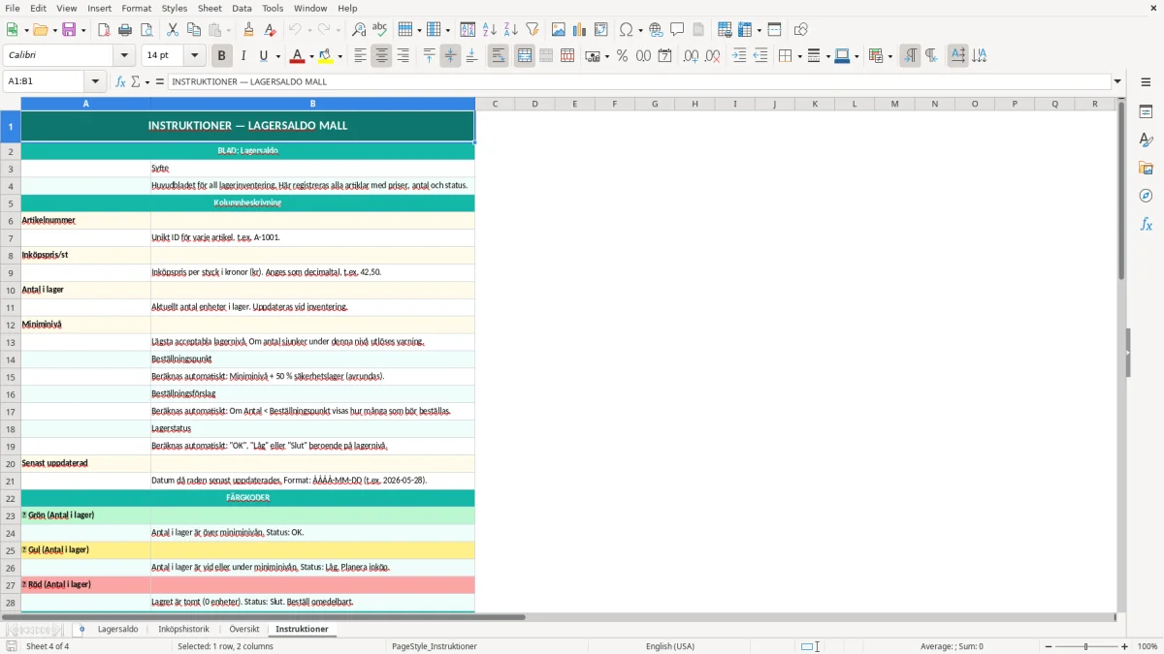This screenshot has height=654, width=1164.
Task: Toggle Bold formatting
Action: [x=221, y=56]
